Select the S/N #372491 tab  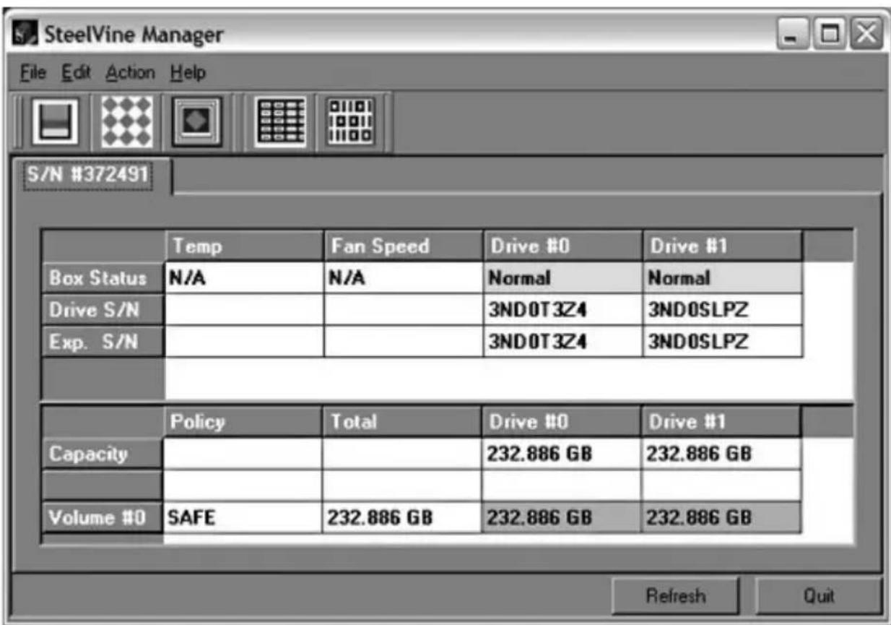90,177
